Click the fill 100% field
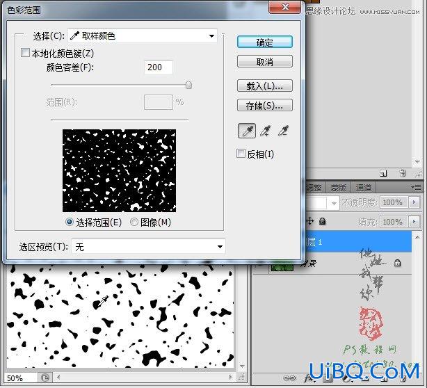 (394, 222)
